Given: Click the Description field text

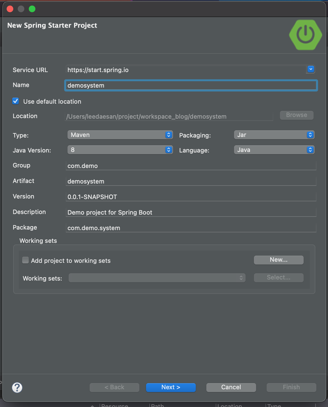Looking at the screenshot, I should (x=191, y=212).
